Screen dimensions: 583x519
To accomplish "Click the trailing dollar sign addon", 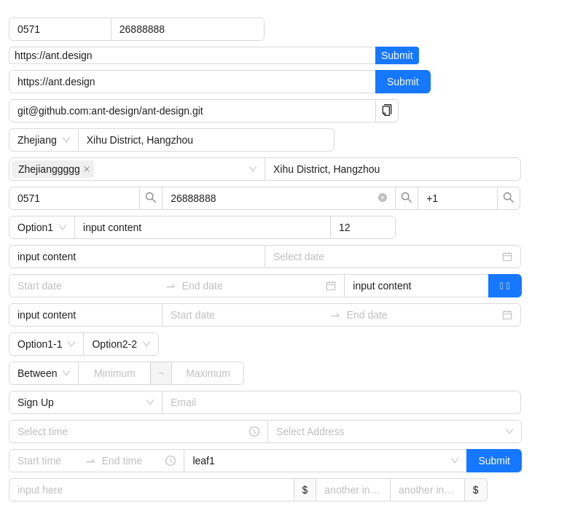I will 476,490.
